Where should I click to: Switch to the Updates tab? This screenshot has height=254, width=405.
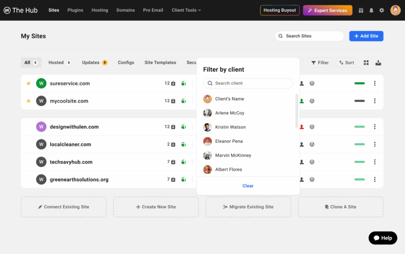click(94, 62)
